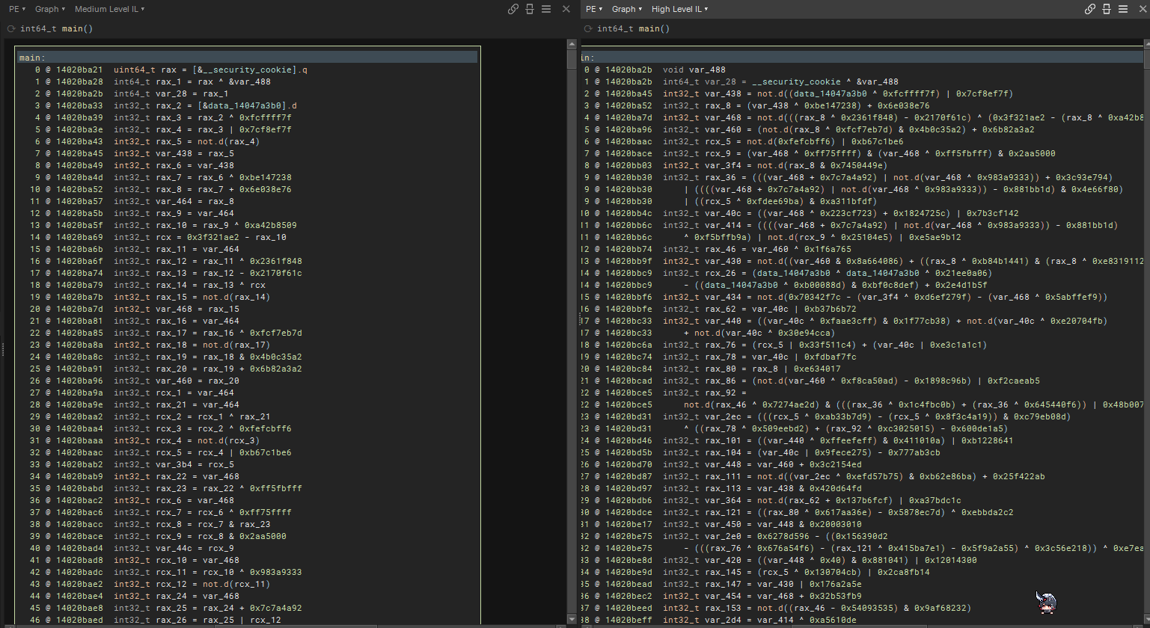The image size is (1150, 628).
Task: Click the left pane scrollbar up arrow
Action: pyautogui.click(x=572, y=44)
